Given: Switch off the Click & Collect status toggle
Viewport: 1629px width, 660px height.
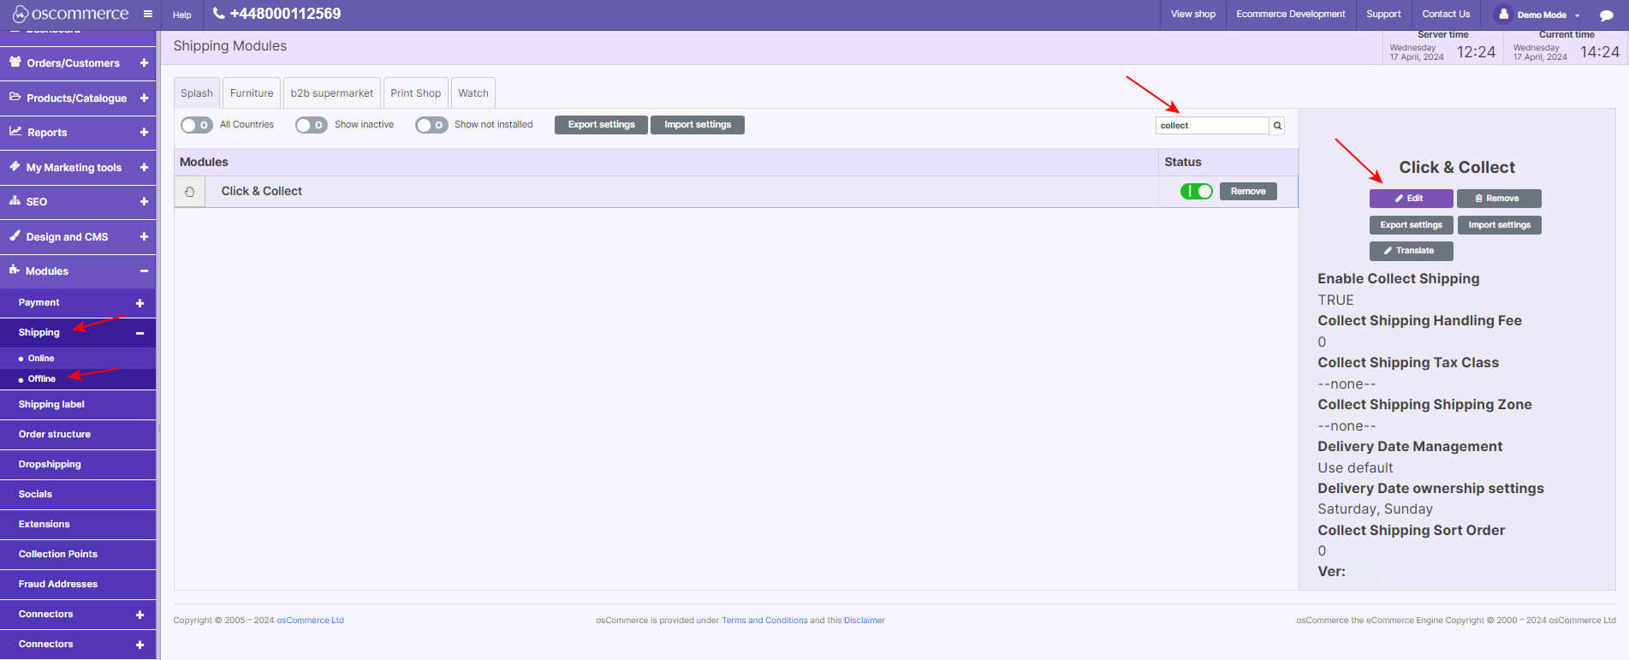Looking at the screenshot, I should coord(1196,191).
